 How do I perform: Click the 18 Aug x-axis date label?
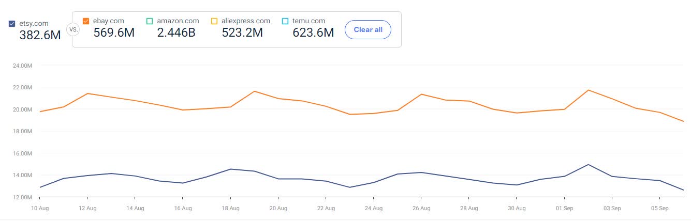coord(230,209)
